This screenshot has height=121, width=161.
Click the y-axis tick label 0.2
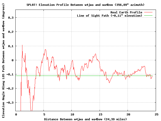(11, 32)
